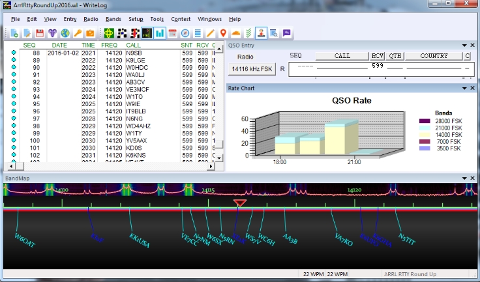Select the KK1USA spot in BandMap
Viewport: 480px width, 282px height.
140,240
